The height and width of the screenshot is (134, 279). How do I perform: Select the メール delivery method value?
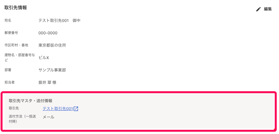click(48, 117)
